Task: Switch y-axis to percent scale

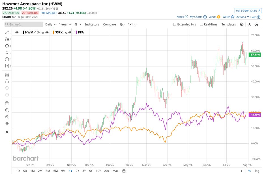Action: coord(250,171)
